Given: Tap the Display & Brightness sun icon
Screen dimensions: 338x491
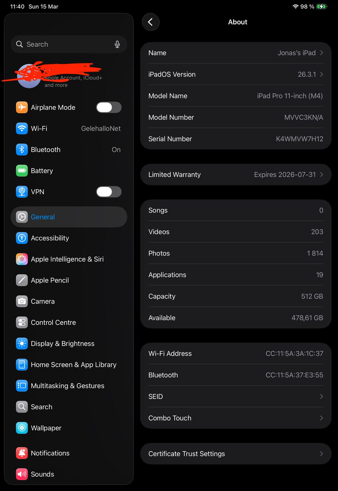Looking at the screenshot, I should pos(22,344).
